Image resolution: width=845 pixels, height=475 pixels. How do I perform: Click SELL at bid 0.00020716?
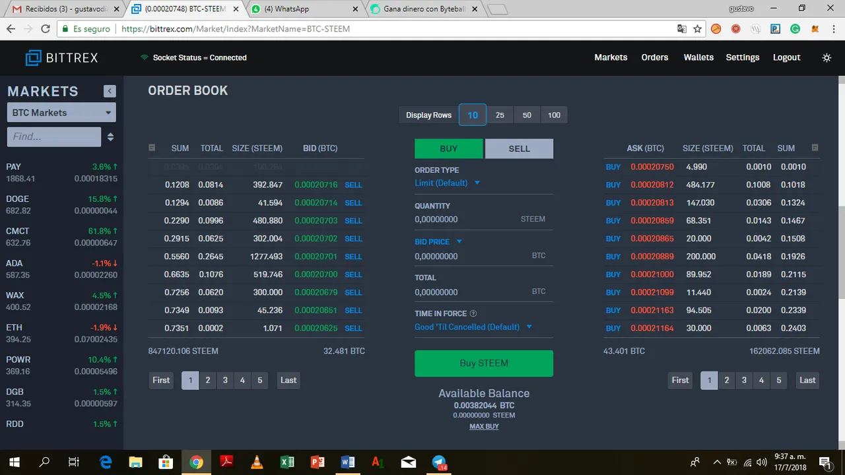[353, 185]
